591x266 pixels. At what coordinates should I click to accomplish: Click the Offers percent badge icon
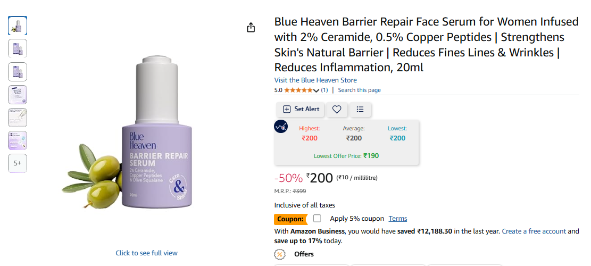coord(279,254)
